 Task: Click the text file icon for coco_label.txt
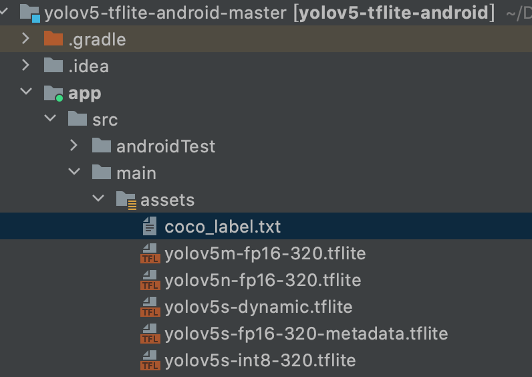point(150,227)
